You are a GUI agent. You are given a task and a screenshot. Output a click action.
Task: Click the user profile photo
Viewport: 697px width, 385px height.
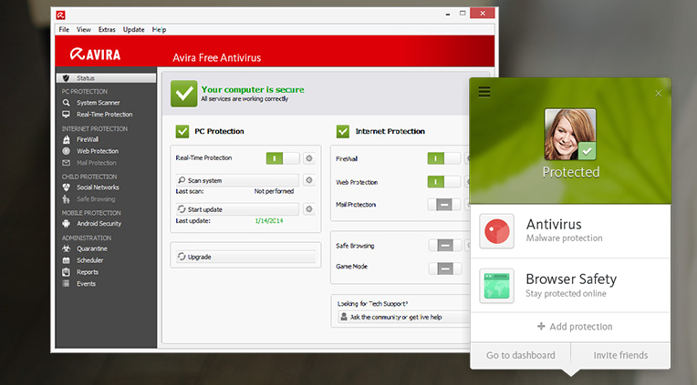pyautogui.click(x=570, y=135)
